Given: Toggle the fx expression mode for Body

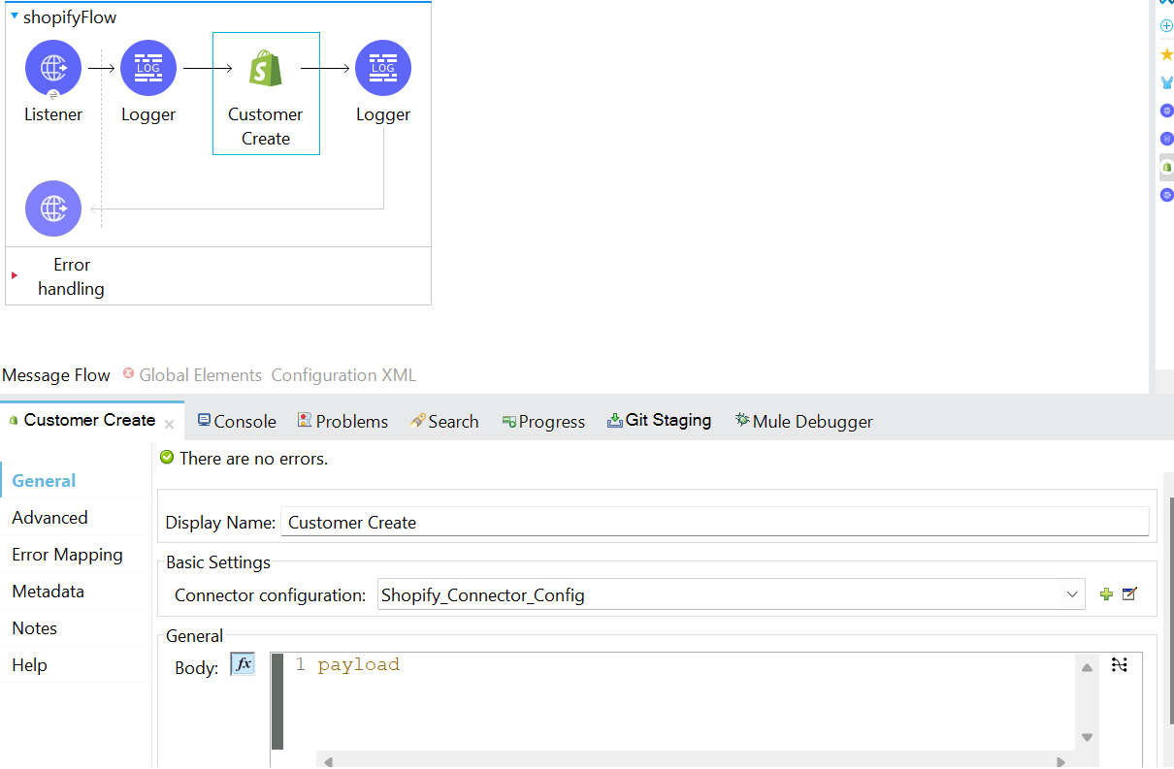Looking at the screenshot, I should 243,664.
